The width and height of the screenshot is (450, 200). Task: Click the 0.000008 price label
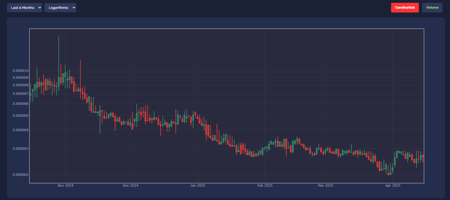(x=21, y=85)
